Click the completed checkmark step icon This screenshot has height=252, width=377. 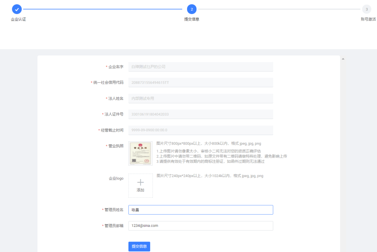click(17, 9)
